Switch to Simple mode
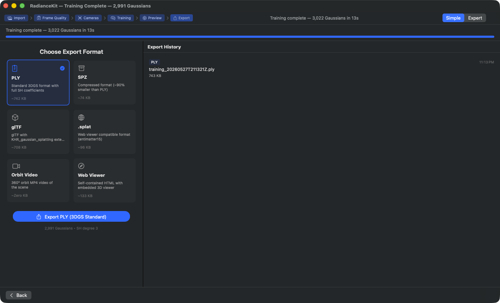 click(x=453, y=18)
